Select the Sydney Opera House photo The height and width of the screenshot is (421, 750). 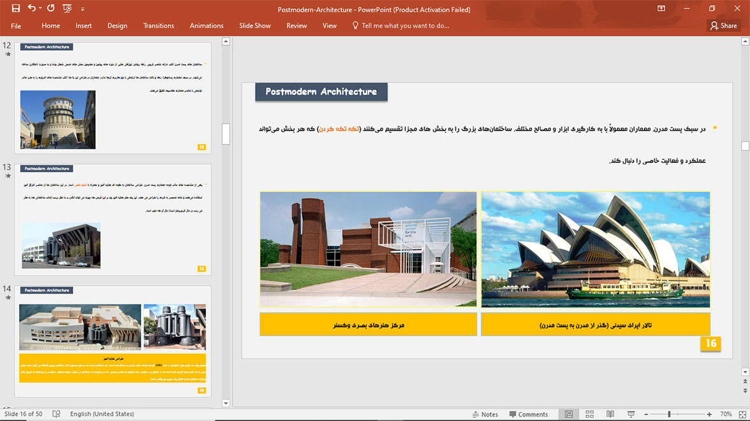[596, 249]
